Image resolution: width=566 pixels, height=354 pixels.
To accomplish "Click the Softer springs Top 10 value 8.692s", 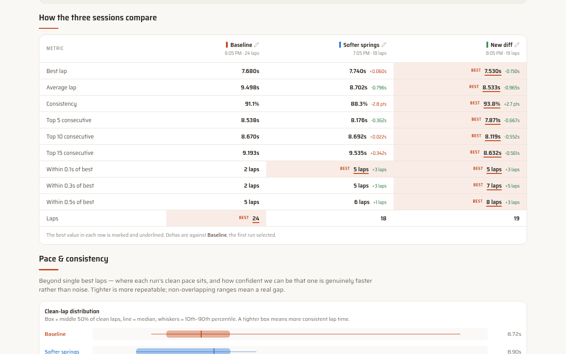I will pyautogui.click(x=357, y=136).
